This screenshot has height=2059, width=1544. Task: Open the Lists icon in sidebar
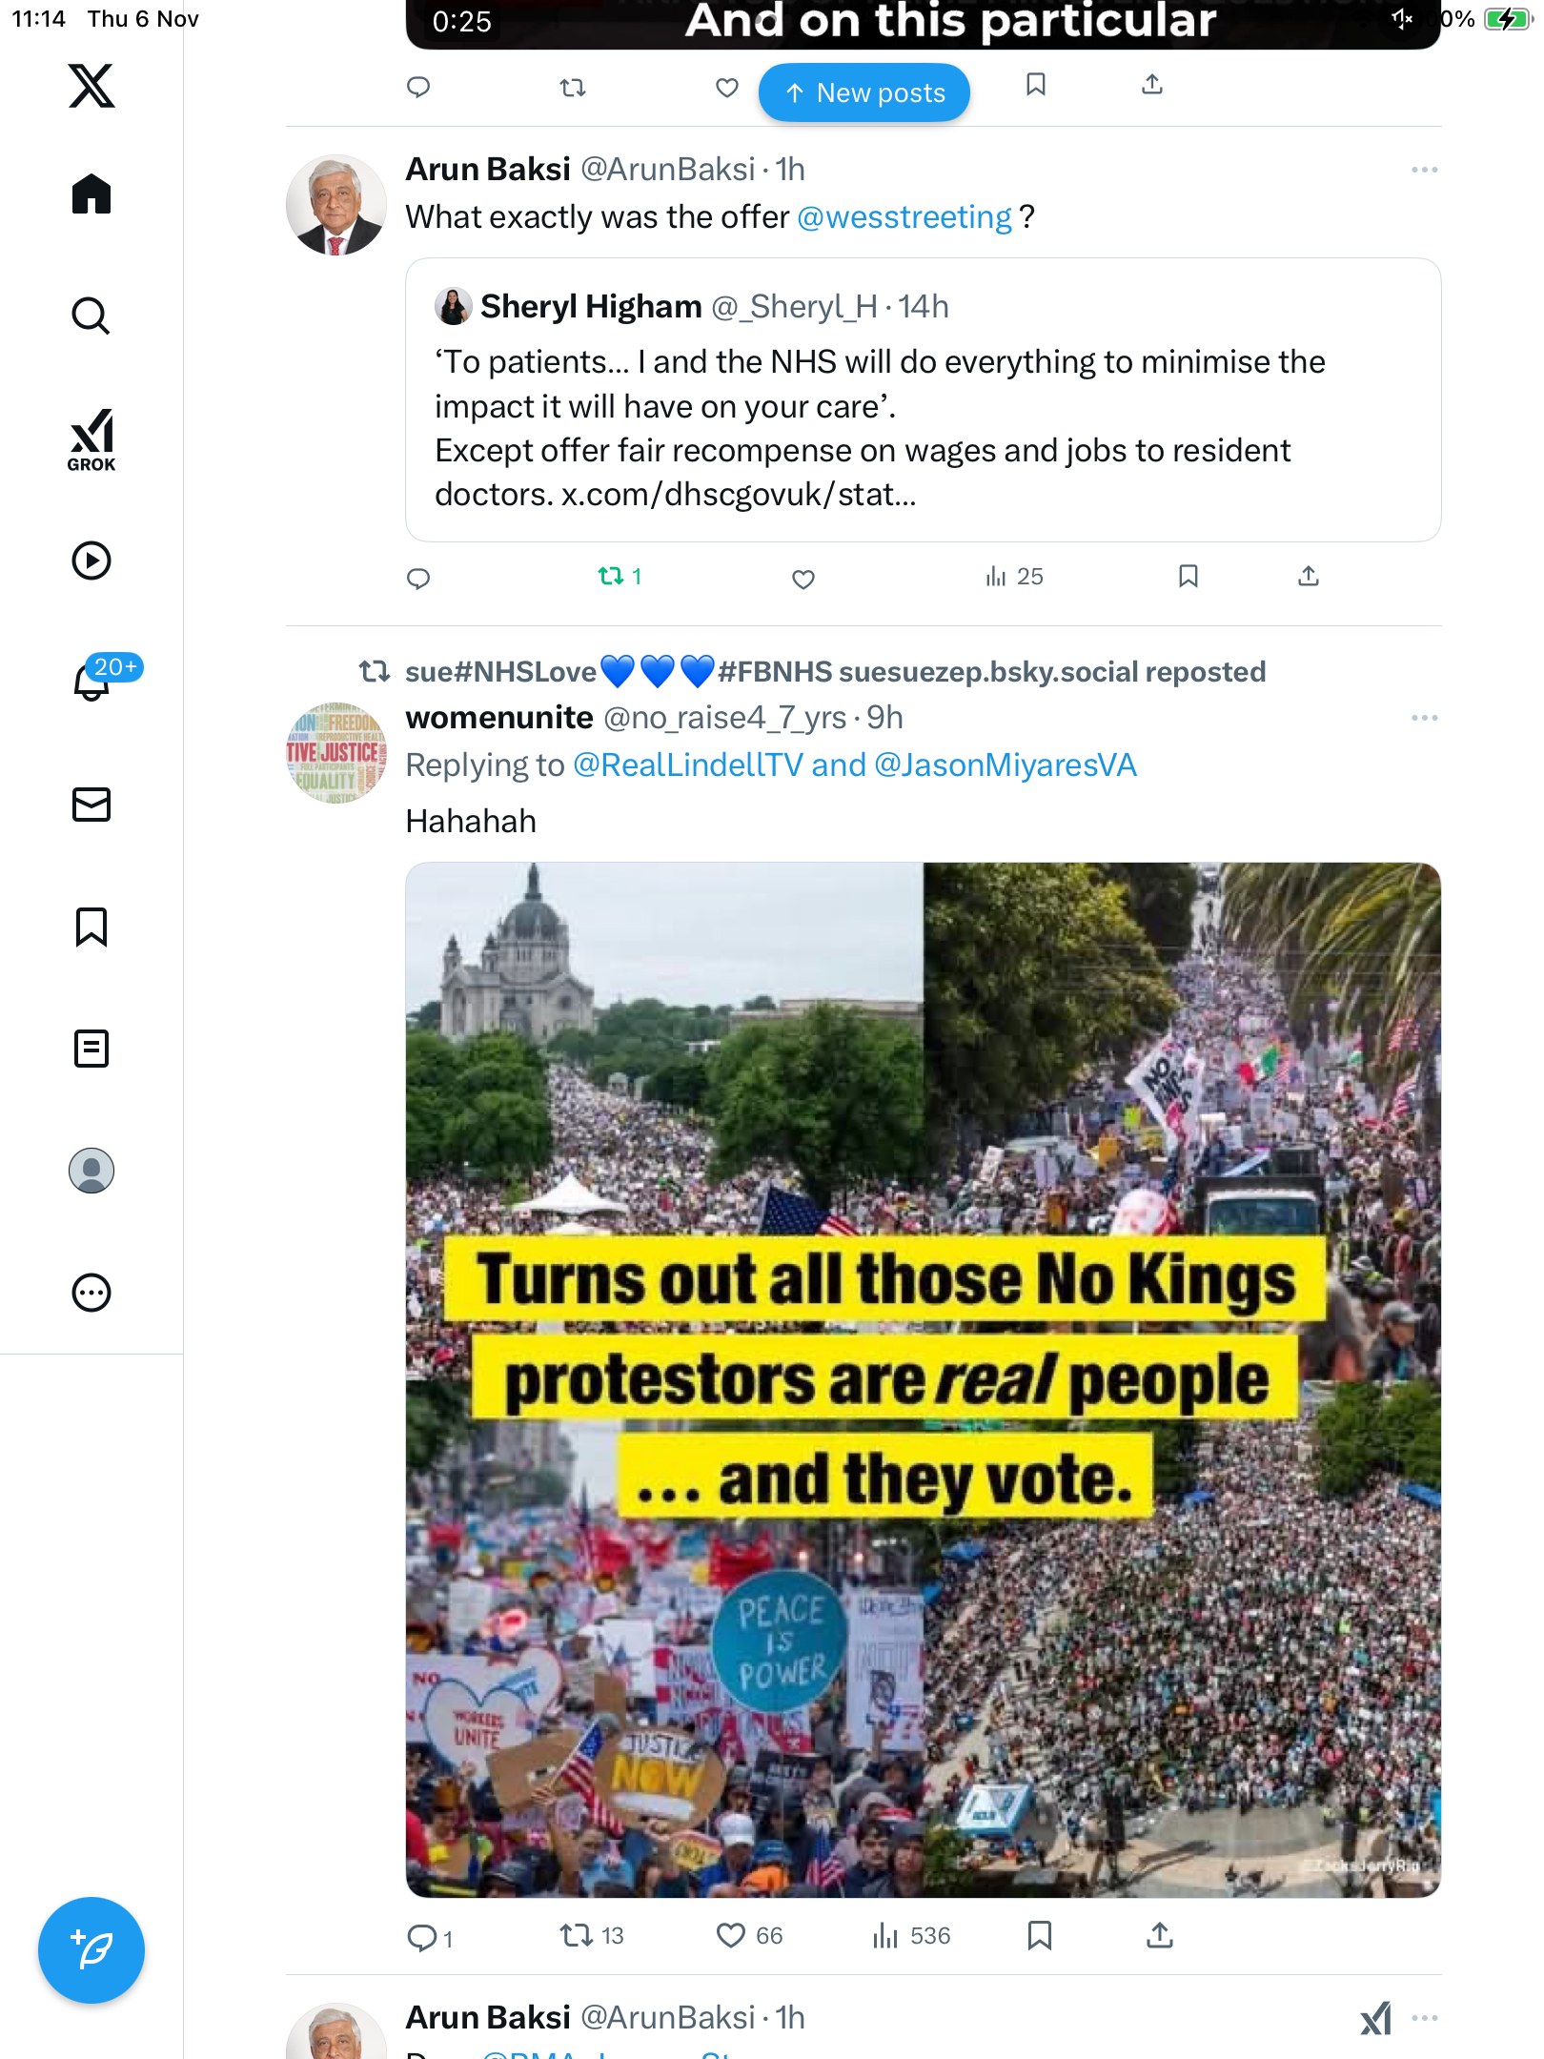click(x=91, y=1049)
